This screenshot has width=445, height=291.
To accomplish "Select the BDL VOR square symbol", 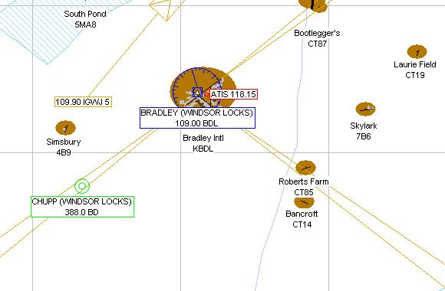I will [x=197, y=93].
